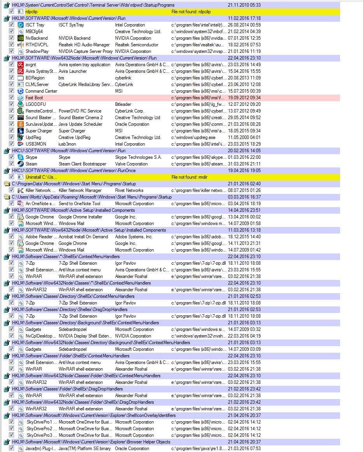Uncheck the Steam autorun checkbox
The height and width of the screenshot is (452, 363).
(12, 164)
